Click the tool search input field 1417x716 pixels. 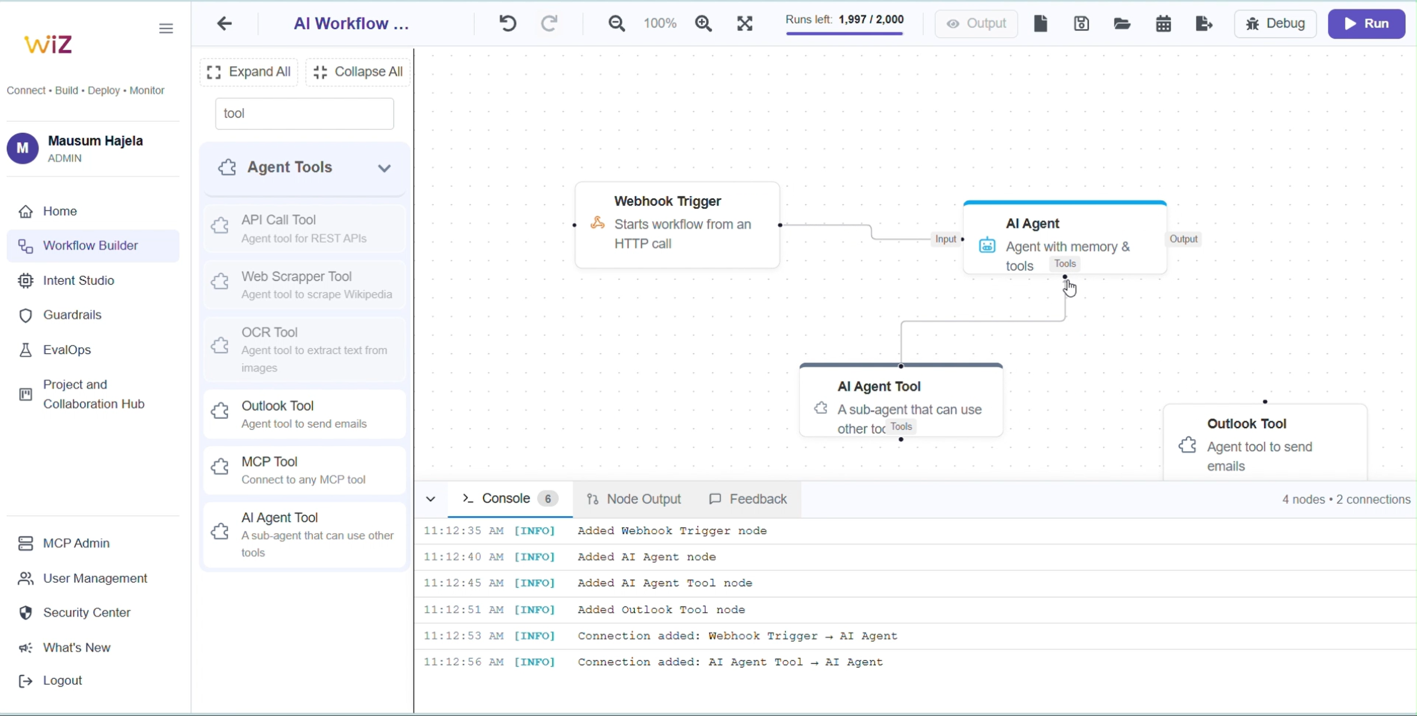(x=304, y=114)
